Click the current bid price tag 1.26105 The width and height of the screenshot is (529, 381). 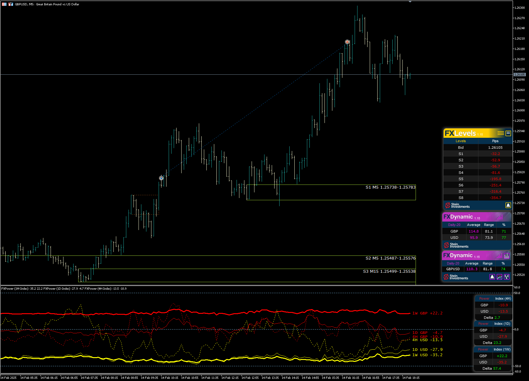[x=520, y=75]
